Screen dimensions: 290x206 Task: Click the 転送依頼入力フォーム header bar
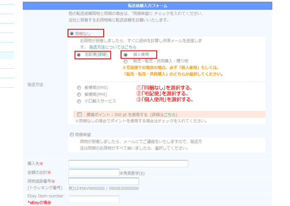coord(153,5)
